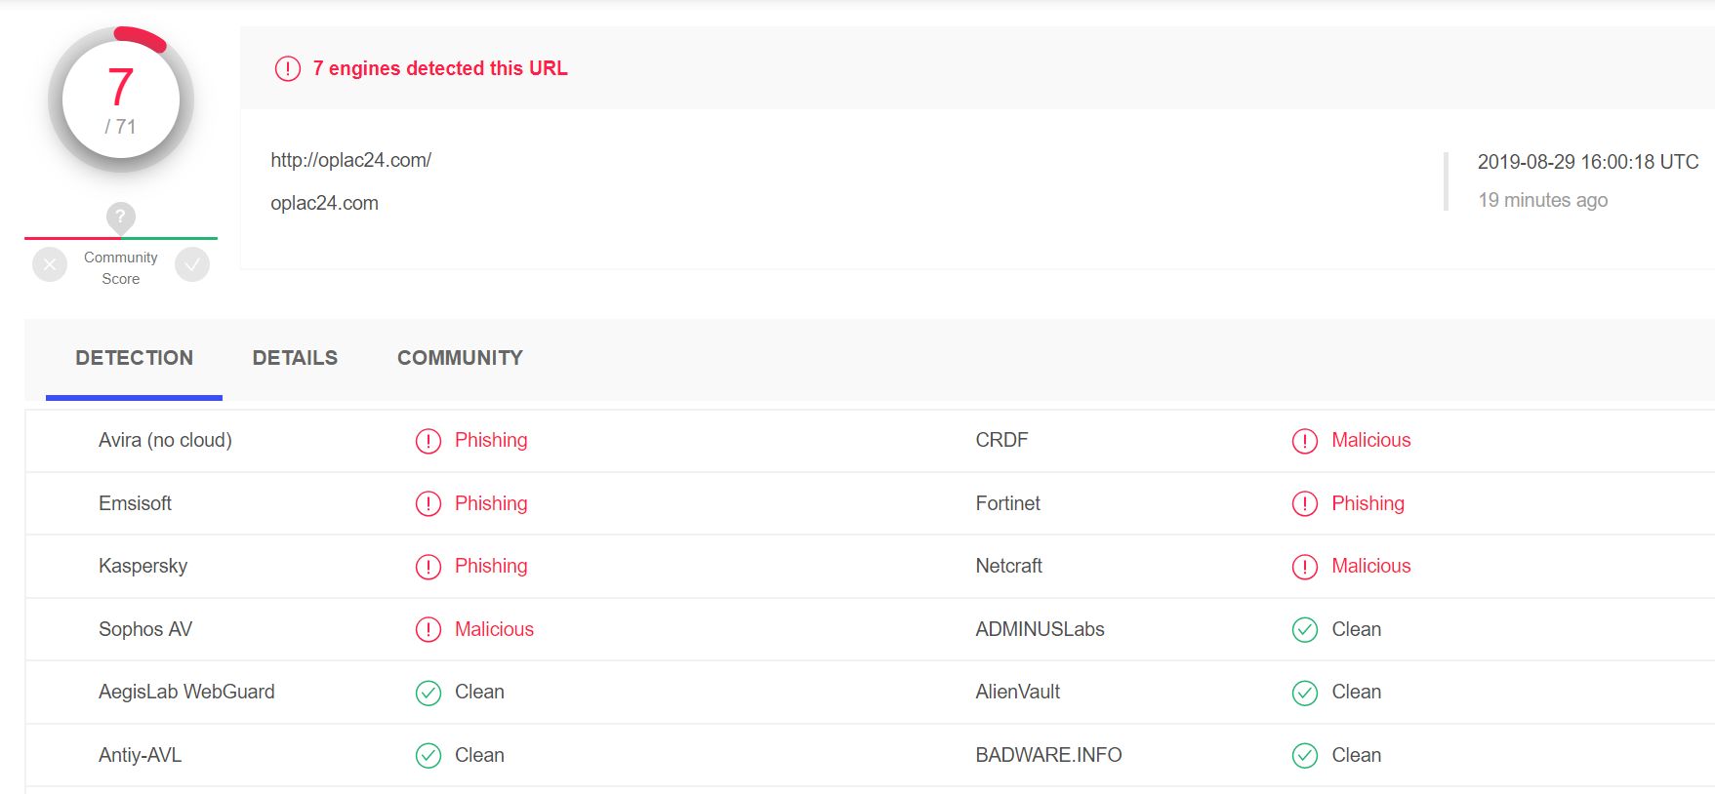
Task: Click the Fortinet engine name
Action: point(1008,503)
